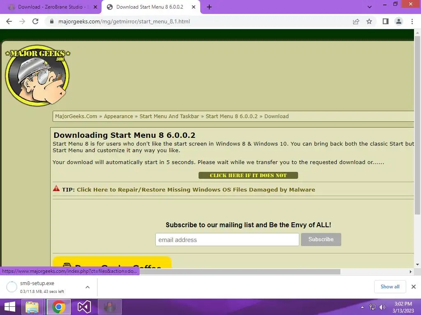Go back to the previous page
This screenshot has height=315, width=421.
[9, 21]
